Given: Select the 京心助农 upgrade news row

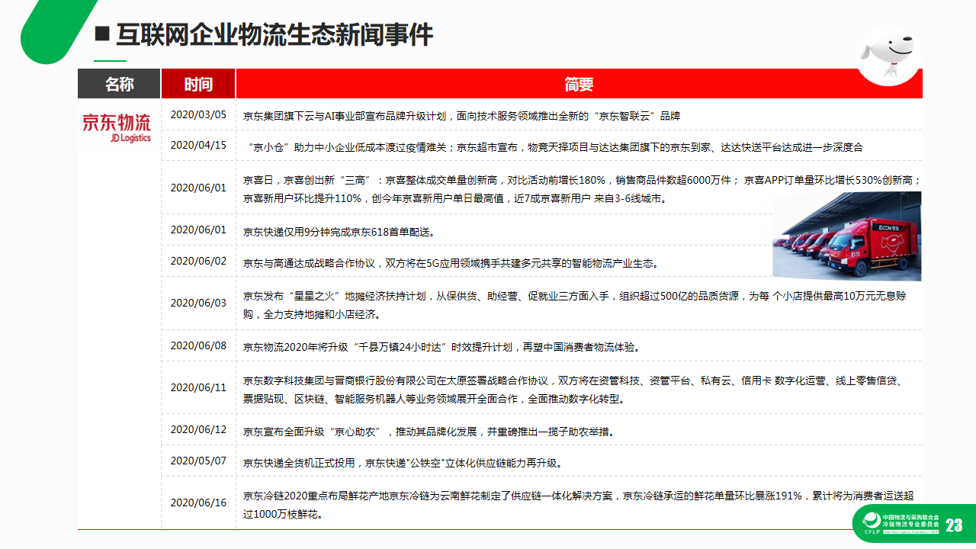Looking at the screenshot, I should pos(429,432).
